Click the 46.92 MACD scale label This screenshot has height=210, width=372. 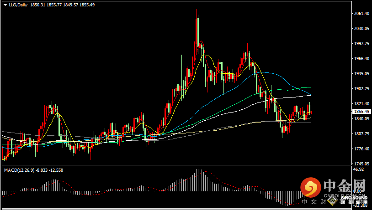point(359,169)
